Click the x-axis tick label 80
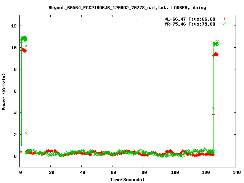244x183 pixels. point(144,172)
